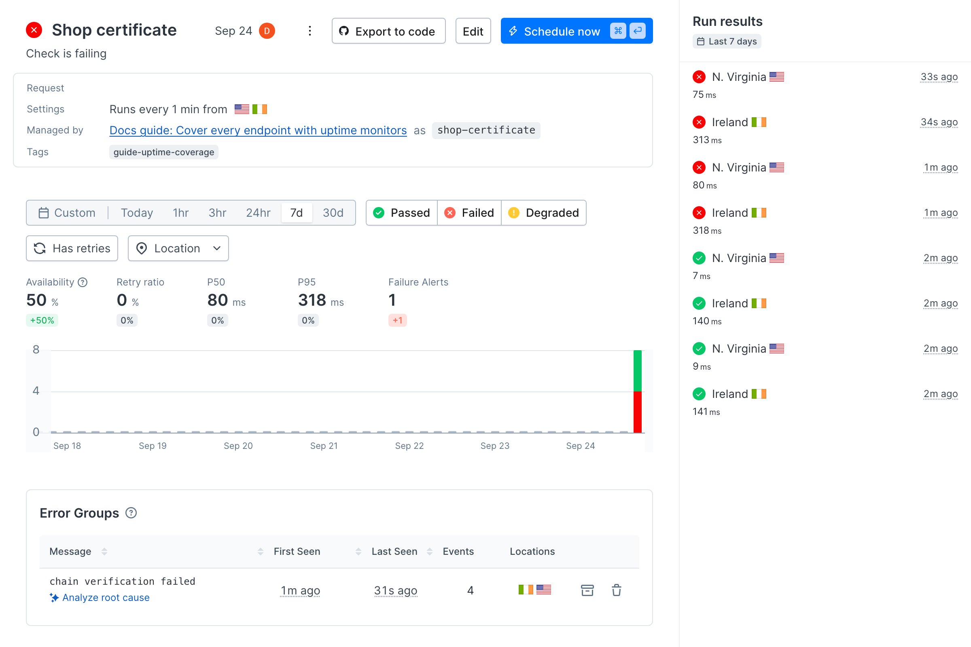The image size is (971, 647).
Task: Click the 1m ago first seen timestamp
Action: [x=300, y=590]
